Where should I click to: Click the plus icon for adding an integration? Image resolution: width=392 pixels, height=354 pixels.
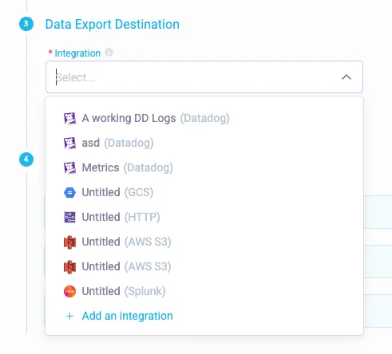tap(69, 316)
